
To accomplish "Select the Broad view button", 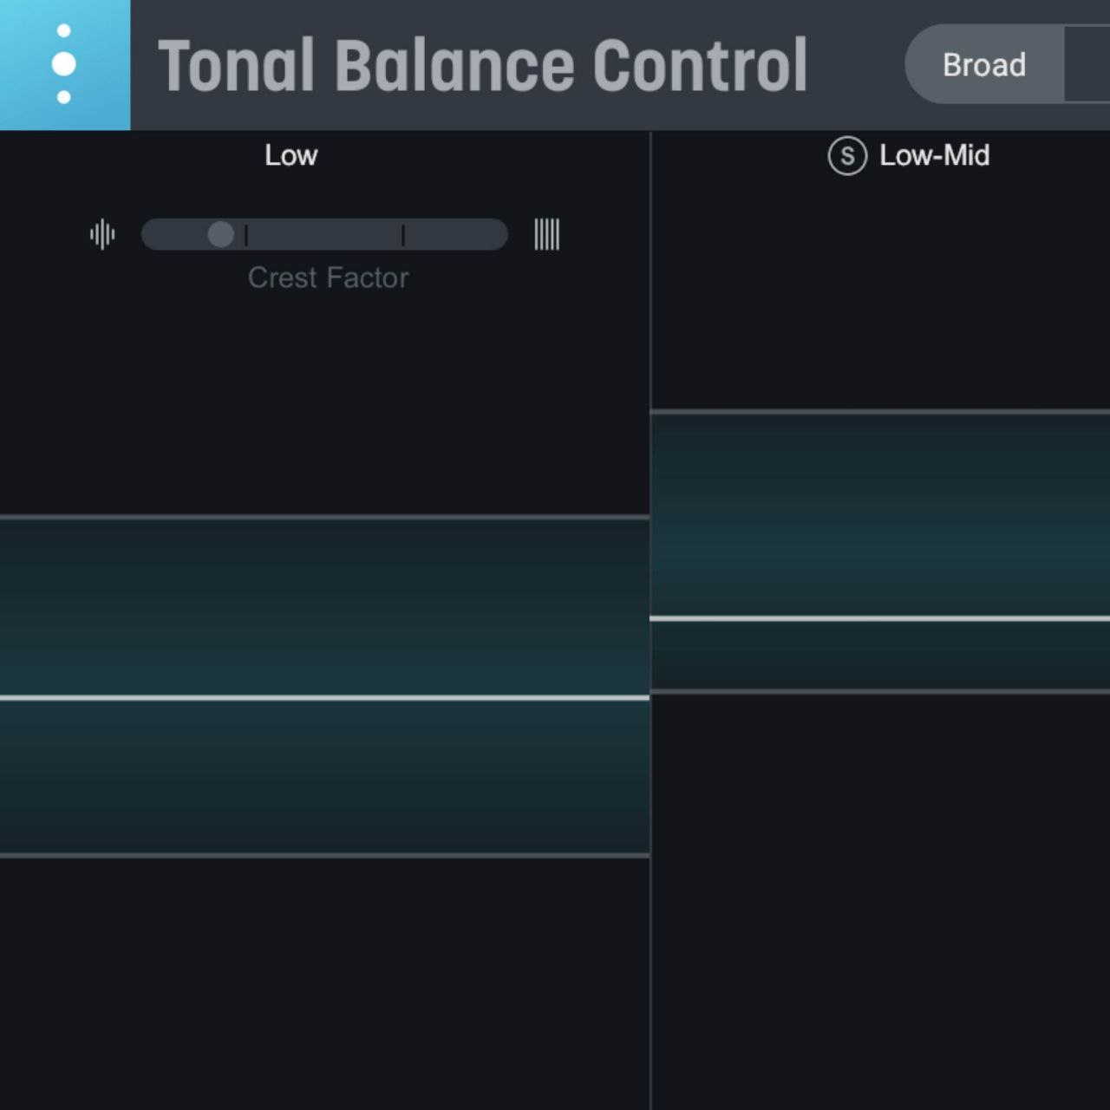I will [x=984, y=64].
